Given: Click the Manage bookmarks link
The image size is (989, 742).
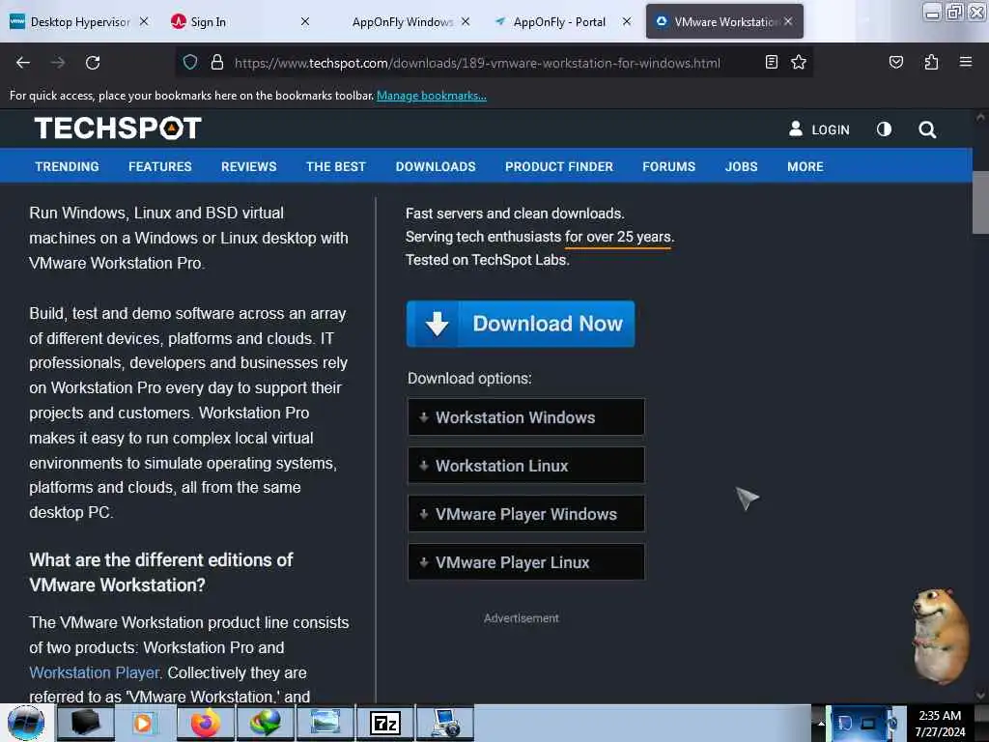Looking at the screenshot, I should pos(432,96).
